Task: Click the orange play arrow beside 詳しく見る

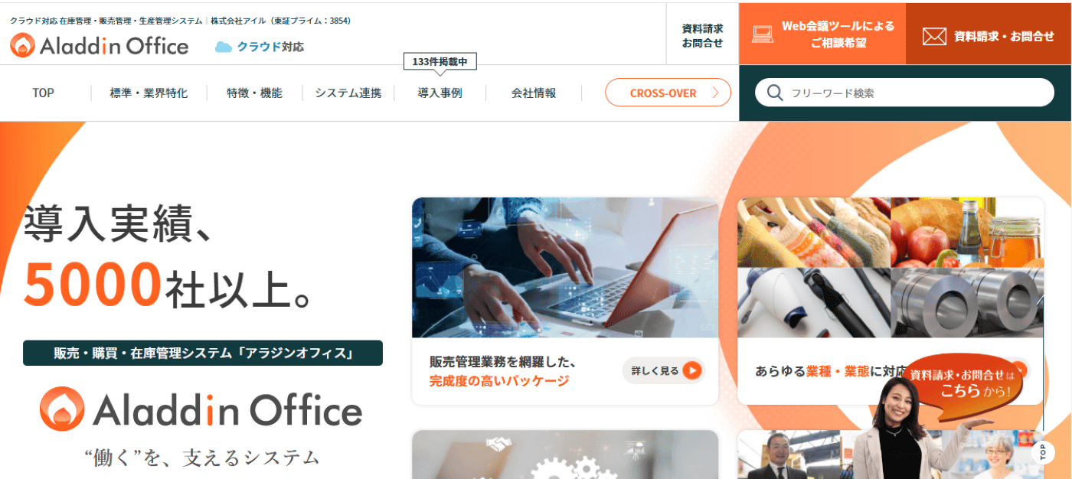Action: (x=692, y=371)
